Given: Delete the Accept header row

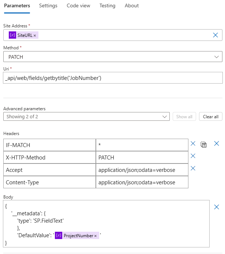Looking at the screenshot, I should pyautogui.click(x=193, y=168).
